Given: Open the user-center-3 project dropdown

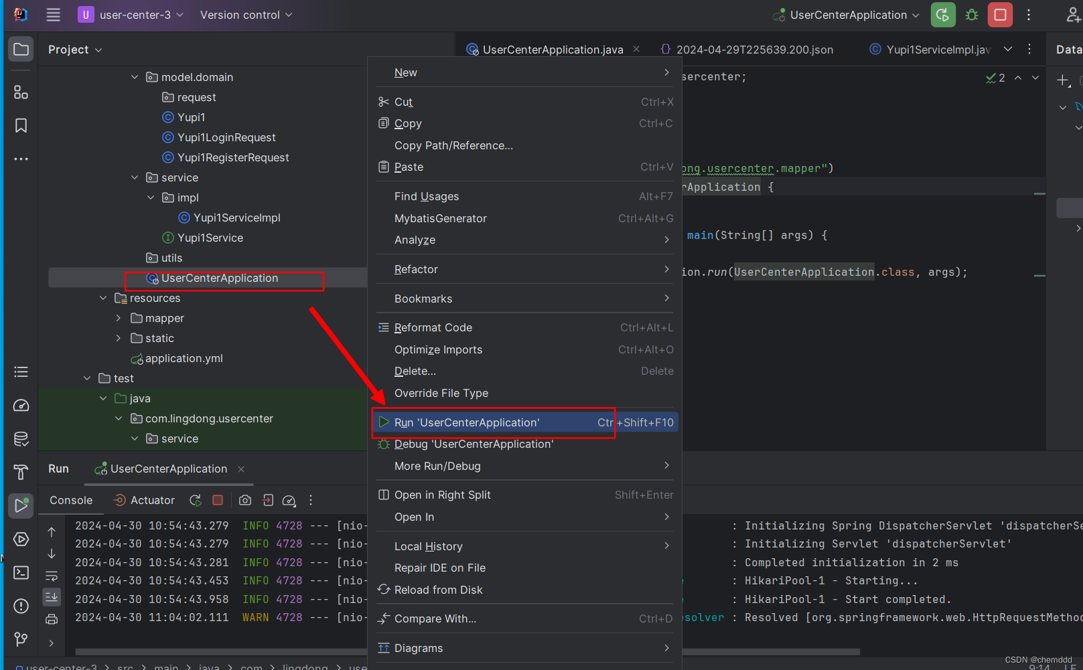Looking at the screenshot, I should 131,15.
